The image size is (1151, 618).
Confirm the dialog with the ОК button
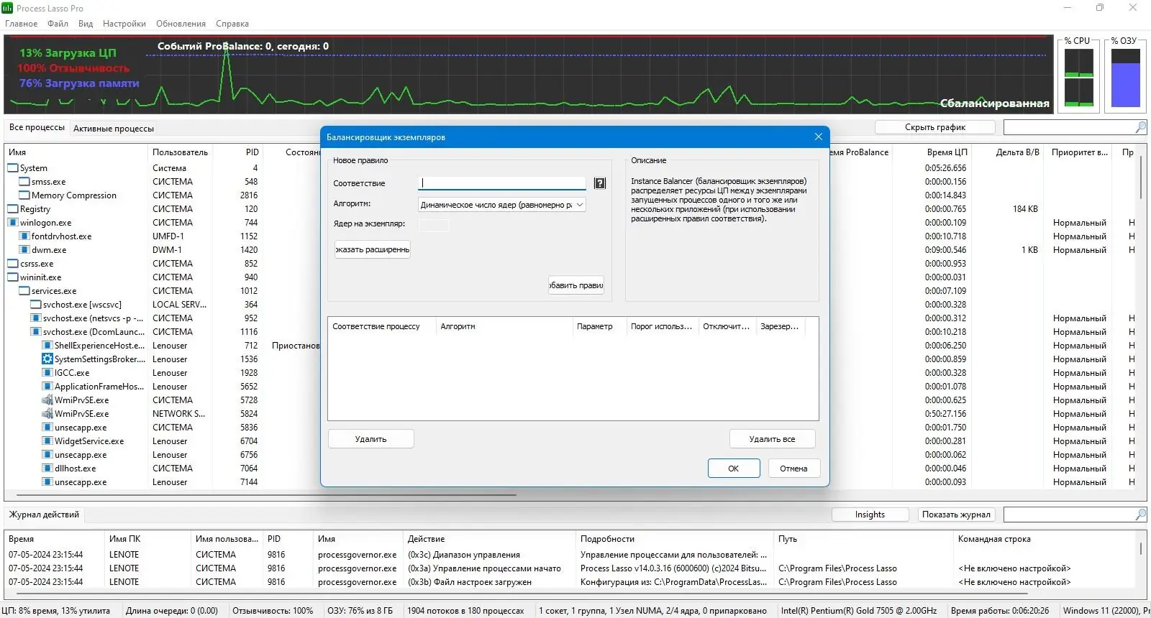[734, 469]
